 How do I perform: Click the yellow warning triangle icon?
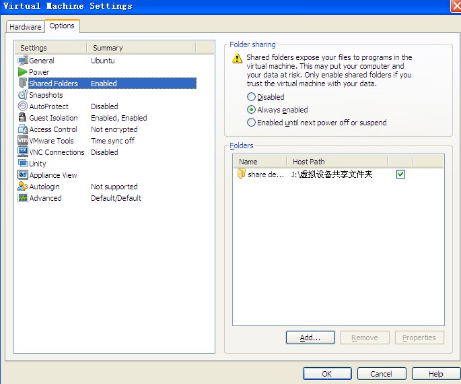(237, 58)
